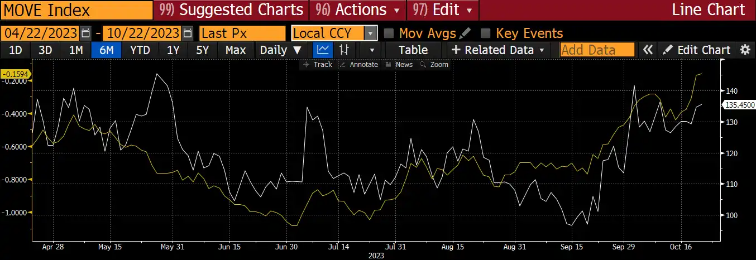Open the Daily periodicity dropdown
This screenshot has height=260, width=756.
(x=281, y=50)
